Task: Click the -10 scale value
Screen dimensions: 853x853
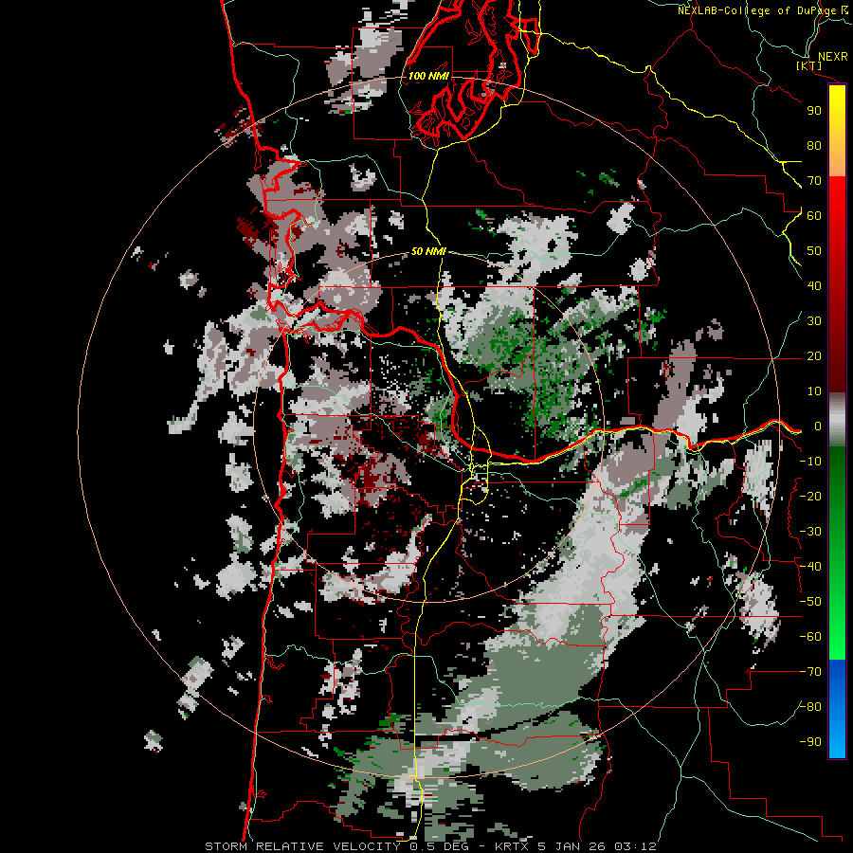Action: click(810, 462)
